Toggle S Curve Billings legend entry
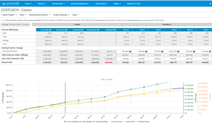The image size is (212, 124). point(71,122)
